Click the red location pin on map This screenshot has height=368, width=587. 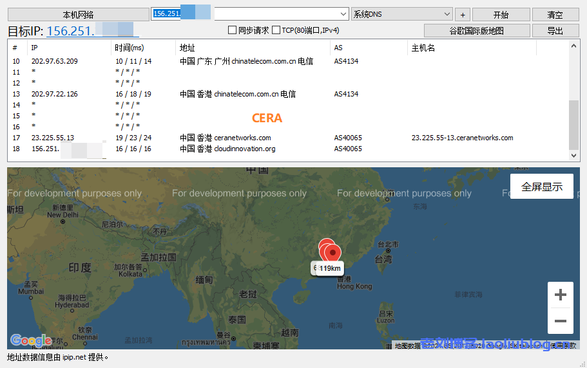click(x=332, y=252)
